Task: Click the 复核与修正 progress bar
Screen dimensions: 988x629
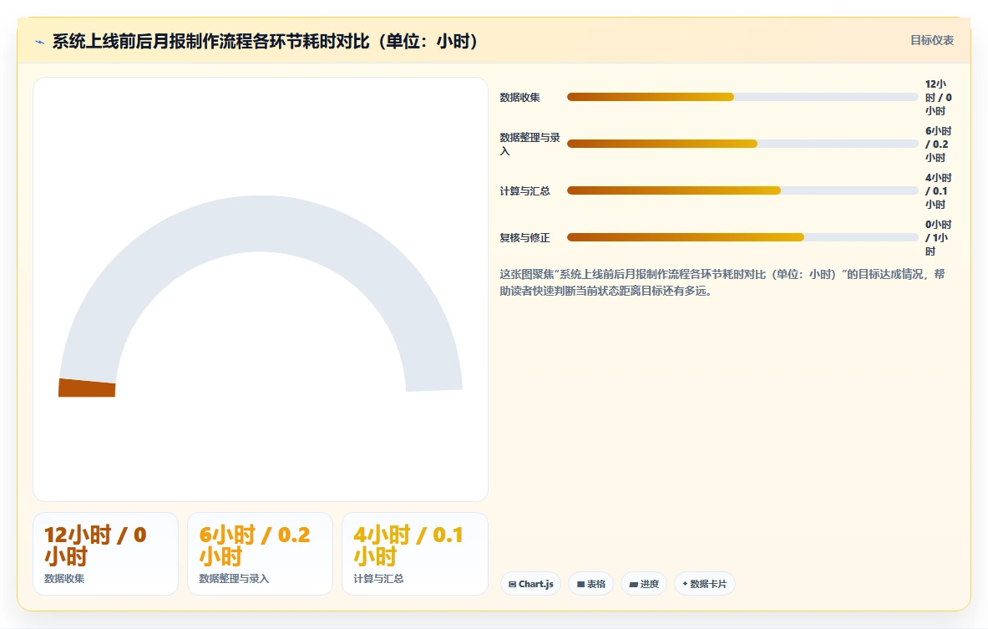Action: [x=742, y=237]
